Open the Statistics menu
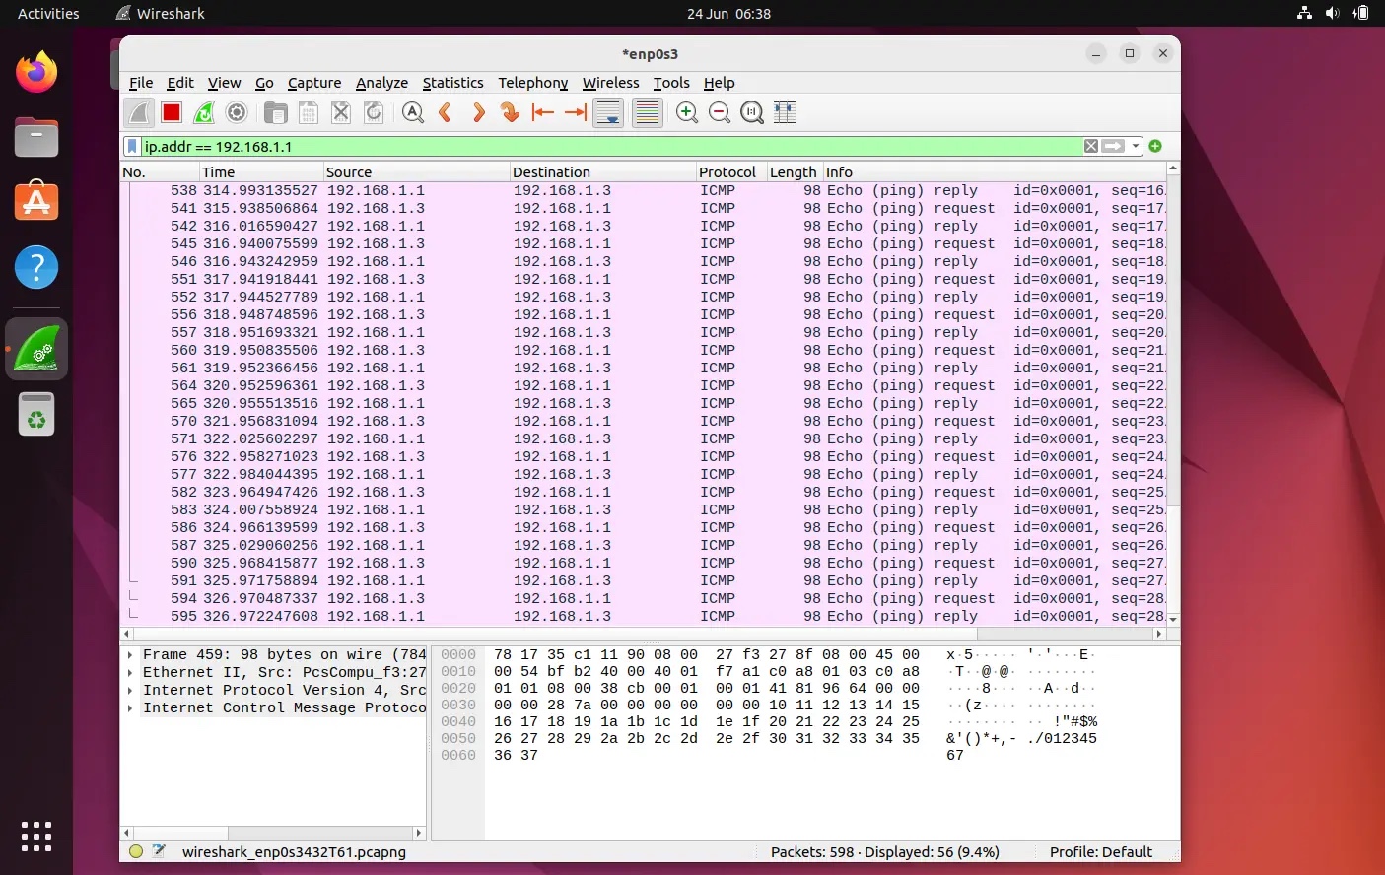Screen dimensions: 1385x875 pyautogui.click(x=453, y=83)
